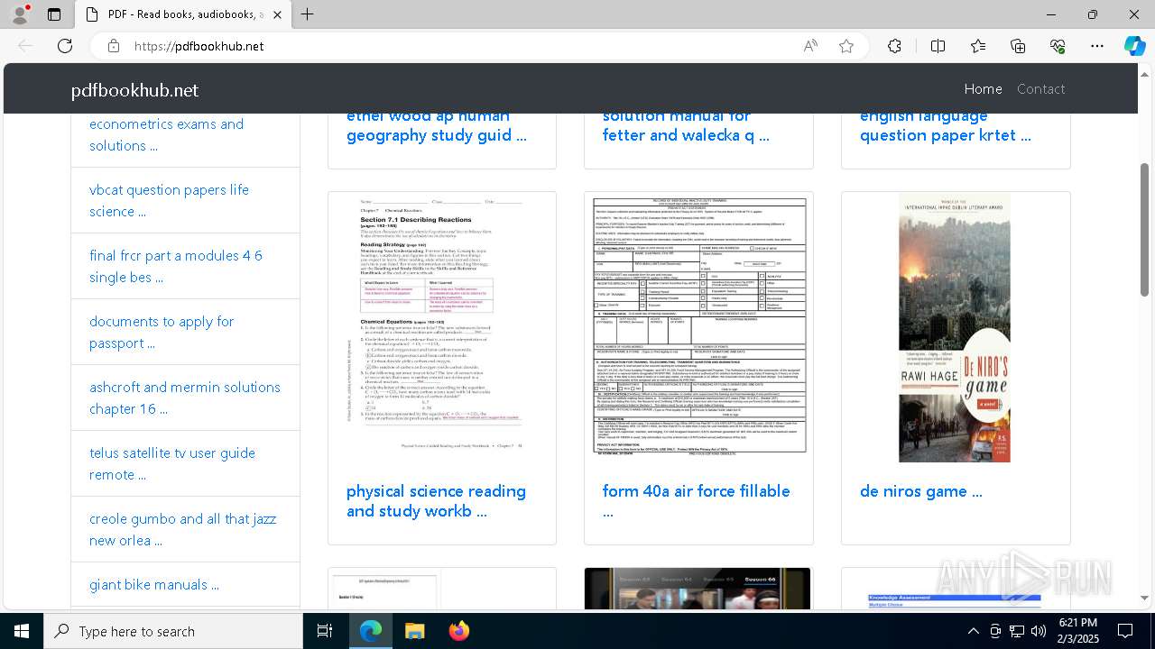This screenshot has width=1155, height=649.
Task: Open vbcat question papers life science link
Action: pyautogui.click(x=169, y=200)
